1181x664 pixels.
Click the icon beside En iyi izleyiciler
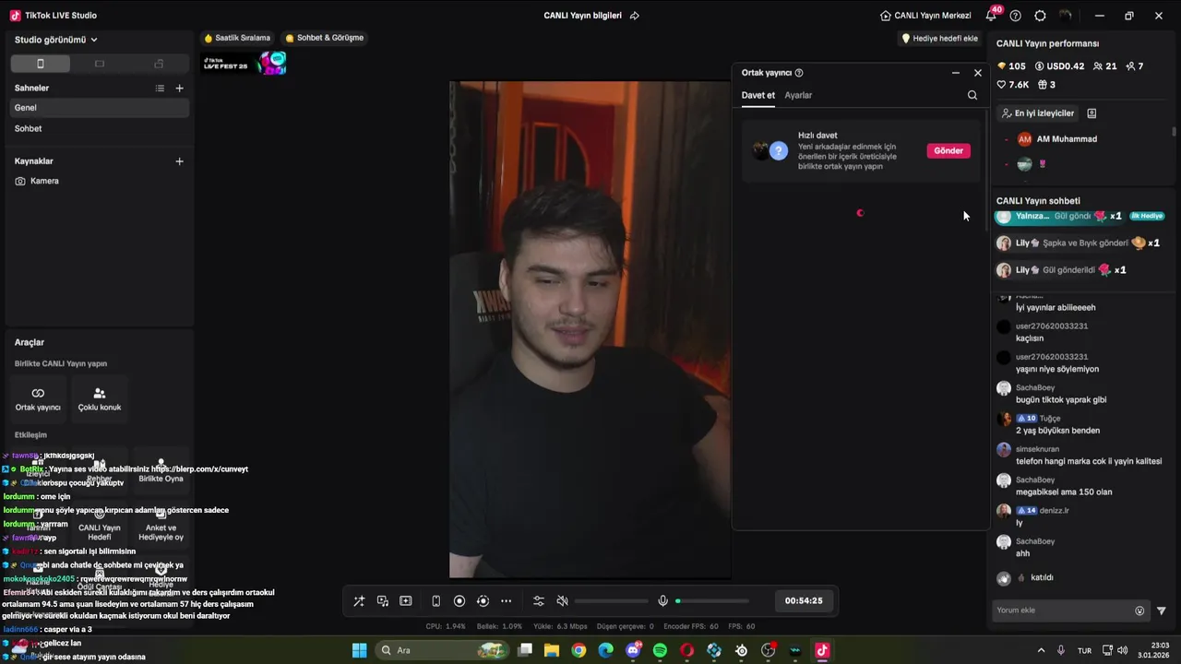1092,113
